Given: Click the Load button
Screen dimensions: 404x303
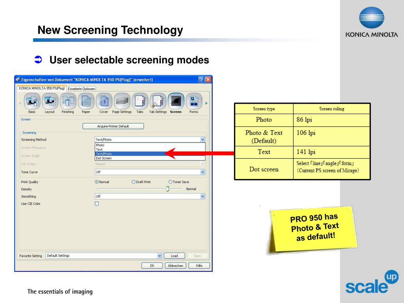Looking at the screenshot, I should [x=174, y=256].
